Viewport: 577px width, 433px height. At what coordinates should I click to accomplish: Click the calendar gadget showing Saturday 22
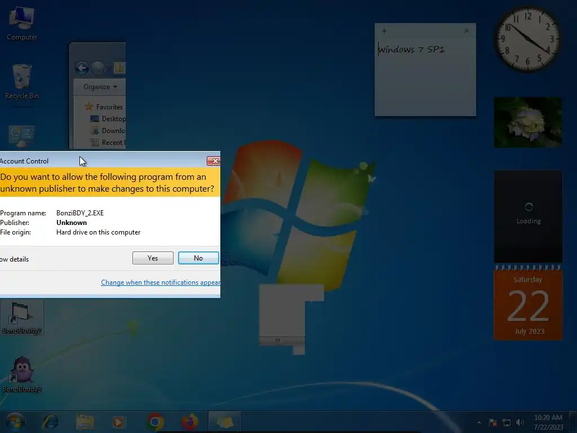(528, 303)
